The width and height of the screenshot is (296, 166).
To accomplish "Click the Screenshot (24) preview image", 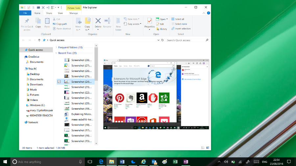I will (x=156, y=94).
